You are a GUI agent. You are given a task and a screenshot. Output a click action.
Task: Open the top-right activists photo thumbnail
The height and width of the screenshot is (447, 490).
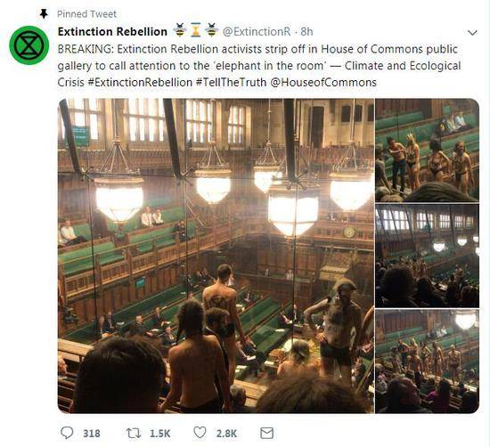[x=427, y=150]
